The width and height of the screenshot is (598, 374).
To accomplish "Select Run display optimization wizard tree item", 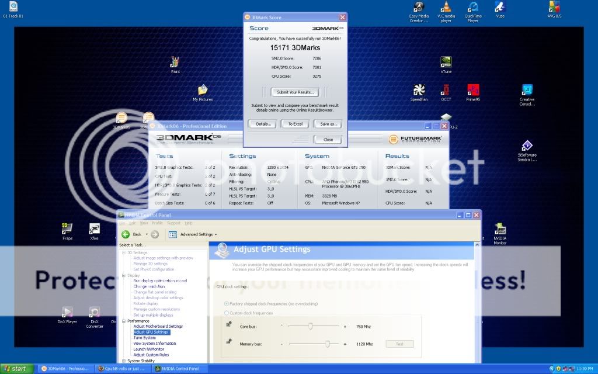I will click(x=160, y=281).
